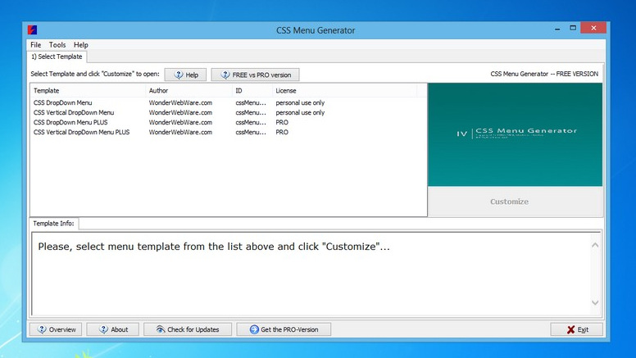The image size is (636, 358).
Task: Check for Updates
Action: coord(188,329)
